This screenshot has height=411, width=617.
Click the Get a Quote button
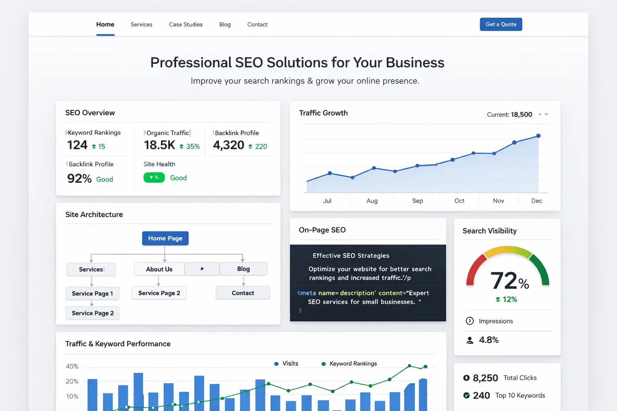pyautogui.click(x=501, y=24)
